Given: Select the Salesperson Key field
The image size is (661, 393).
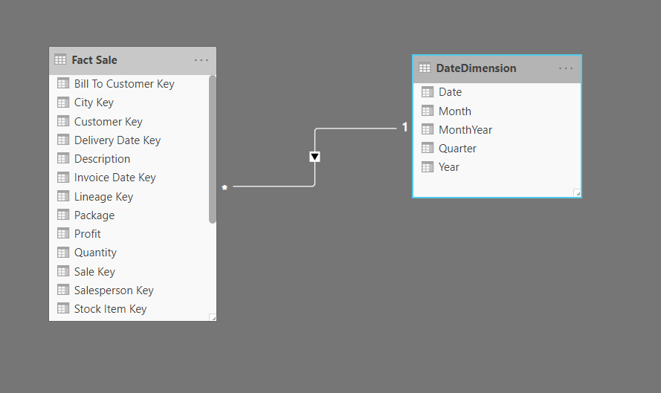Looking at the screenshot, I should 114,290.
